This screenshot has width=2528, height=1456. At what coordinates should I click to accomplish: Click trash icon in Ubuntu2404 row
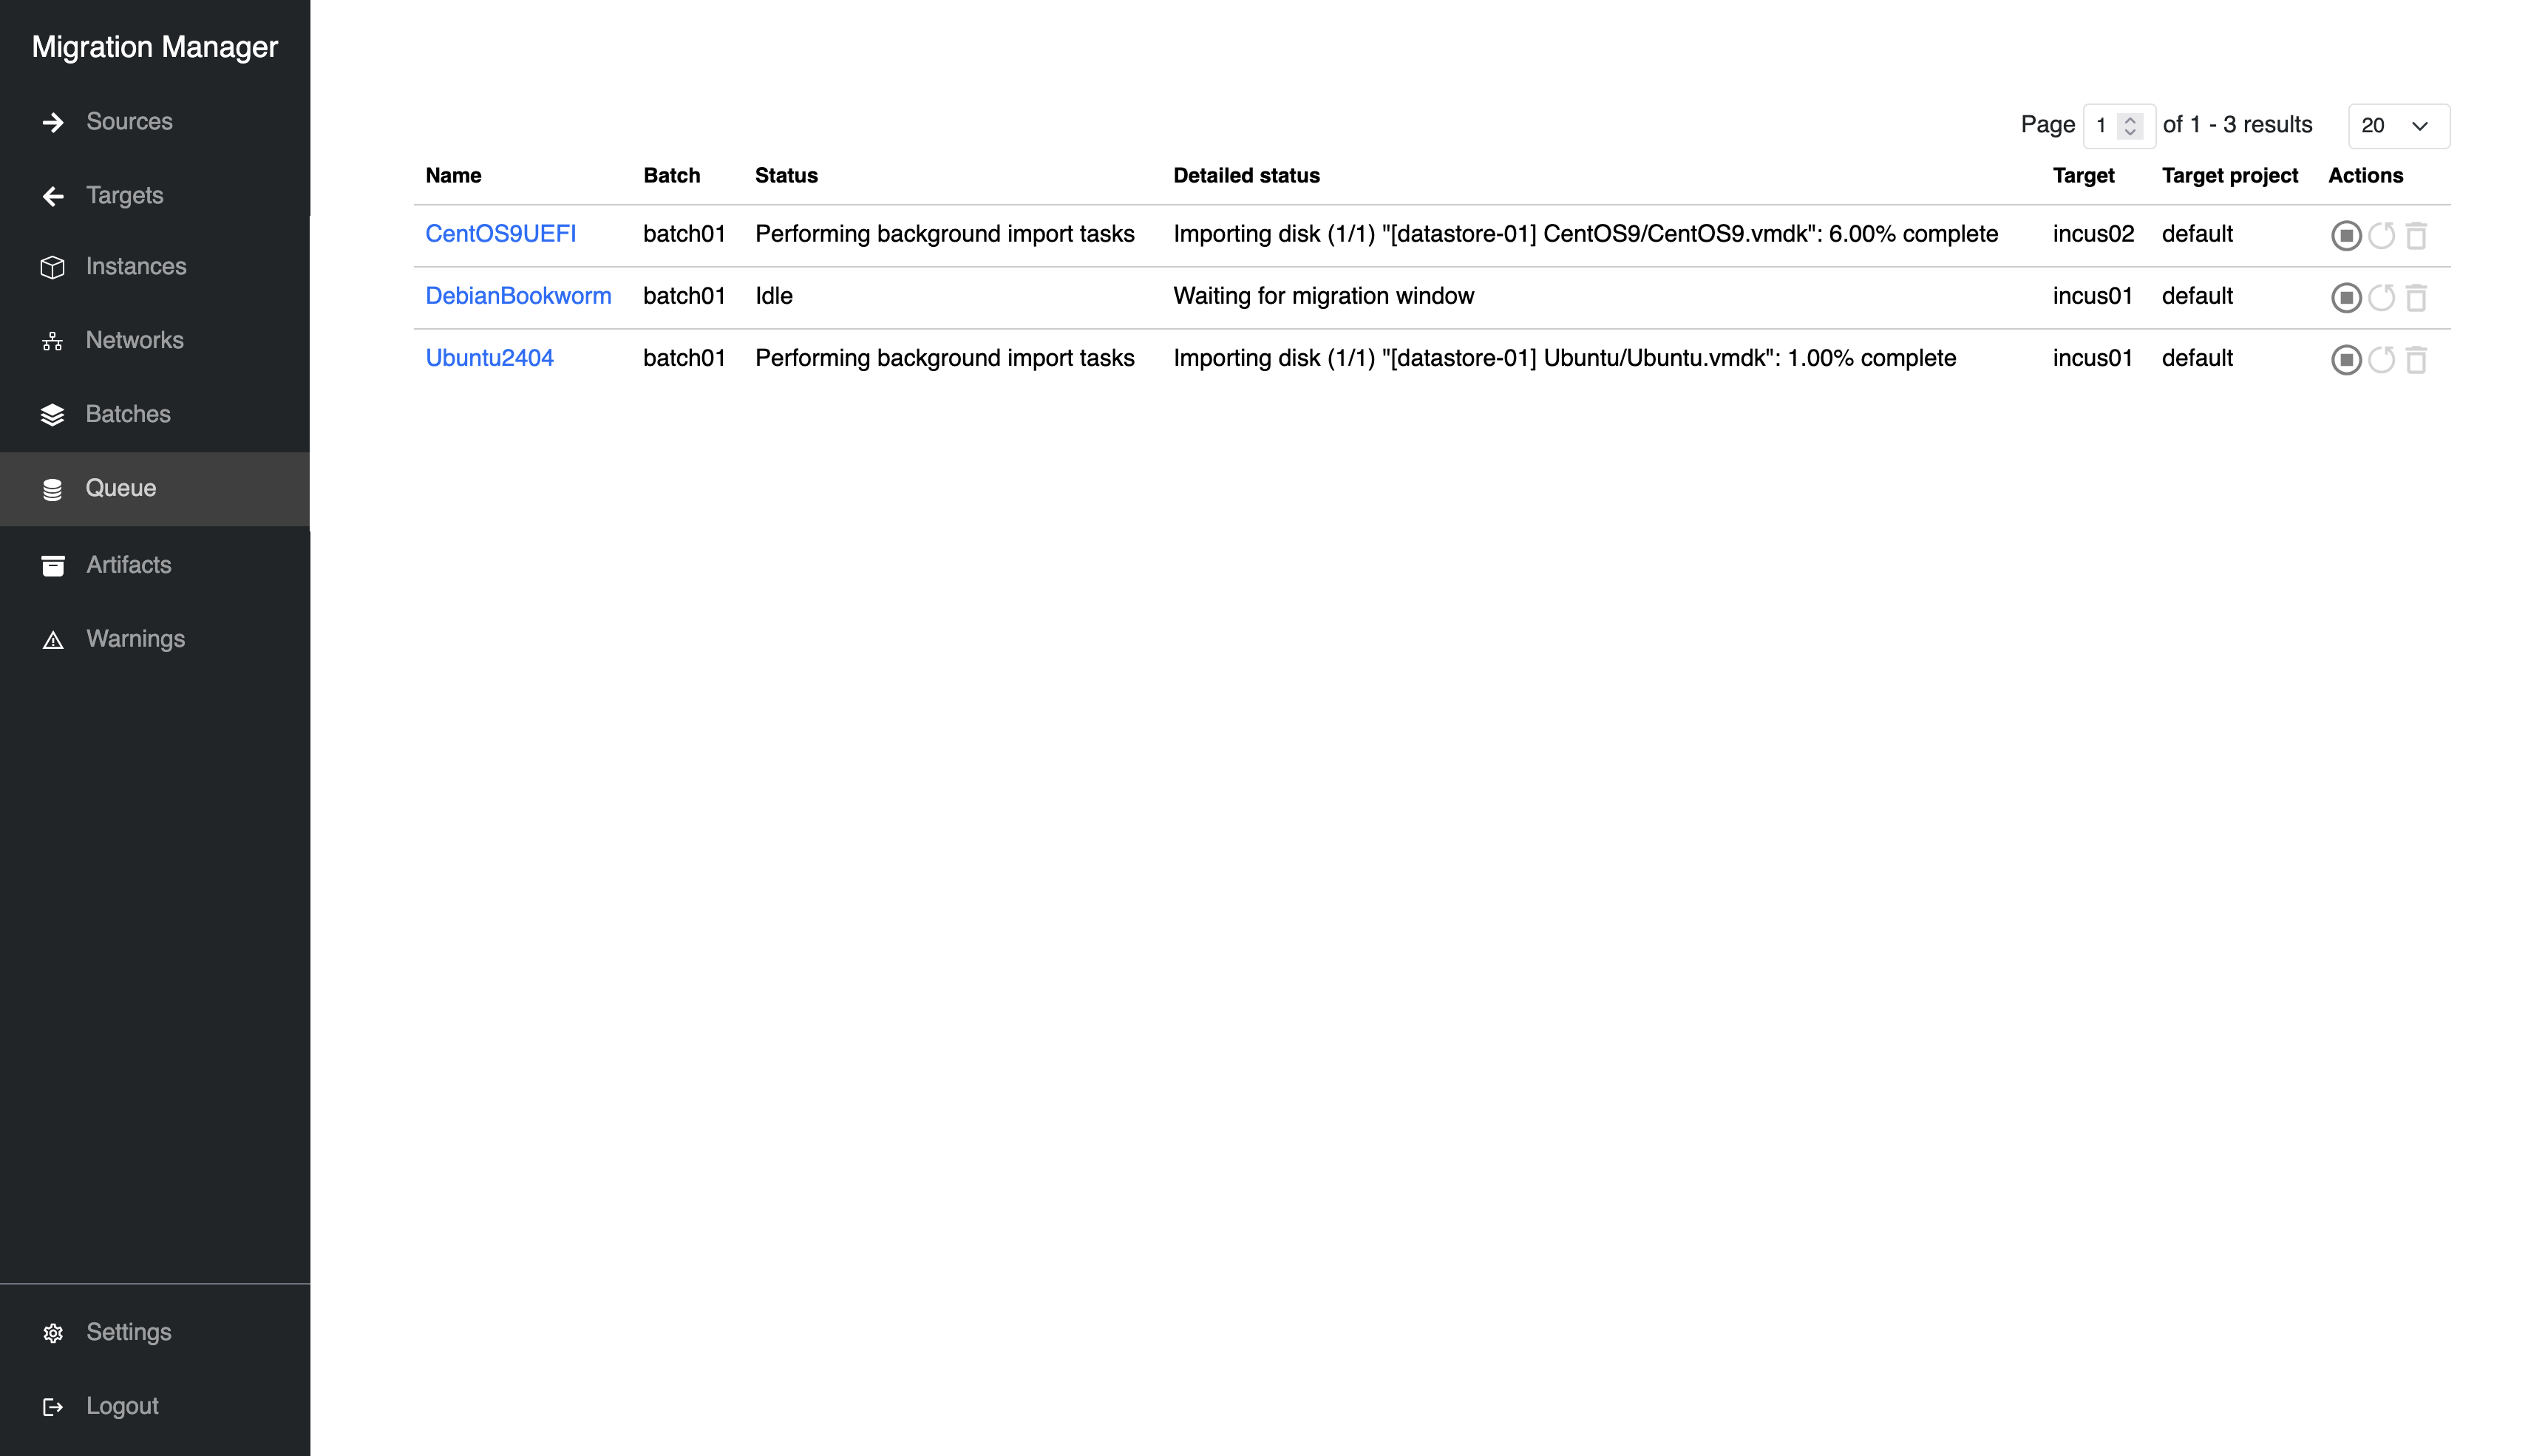(2416, 360)
